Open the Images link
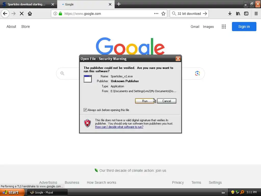This screenshot has height=196, width=261. (208, 27)
